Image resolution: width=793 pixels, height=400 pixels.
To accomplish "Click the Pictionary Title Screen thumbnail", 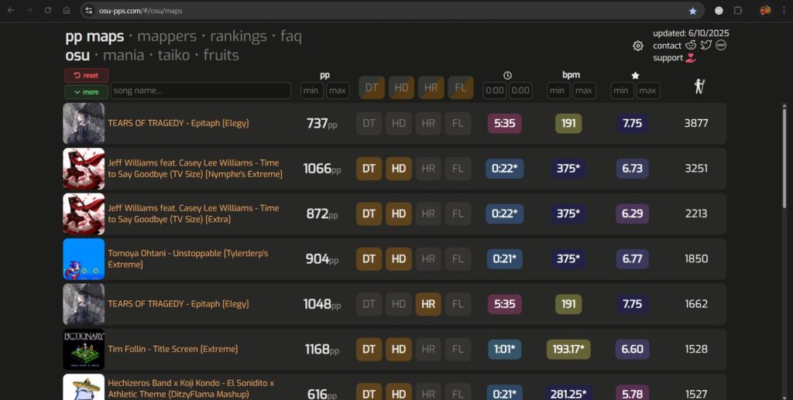I will 84,350.
